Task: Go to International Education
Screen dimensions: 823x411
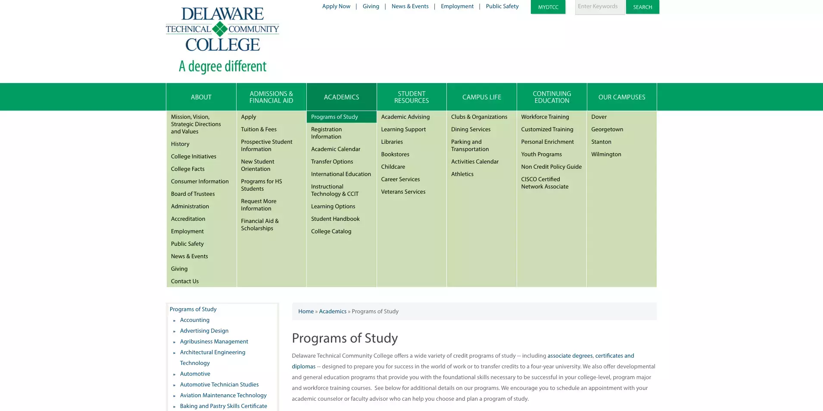Action: (x=341, y=174)
